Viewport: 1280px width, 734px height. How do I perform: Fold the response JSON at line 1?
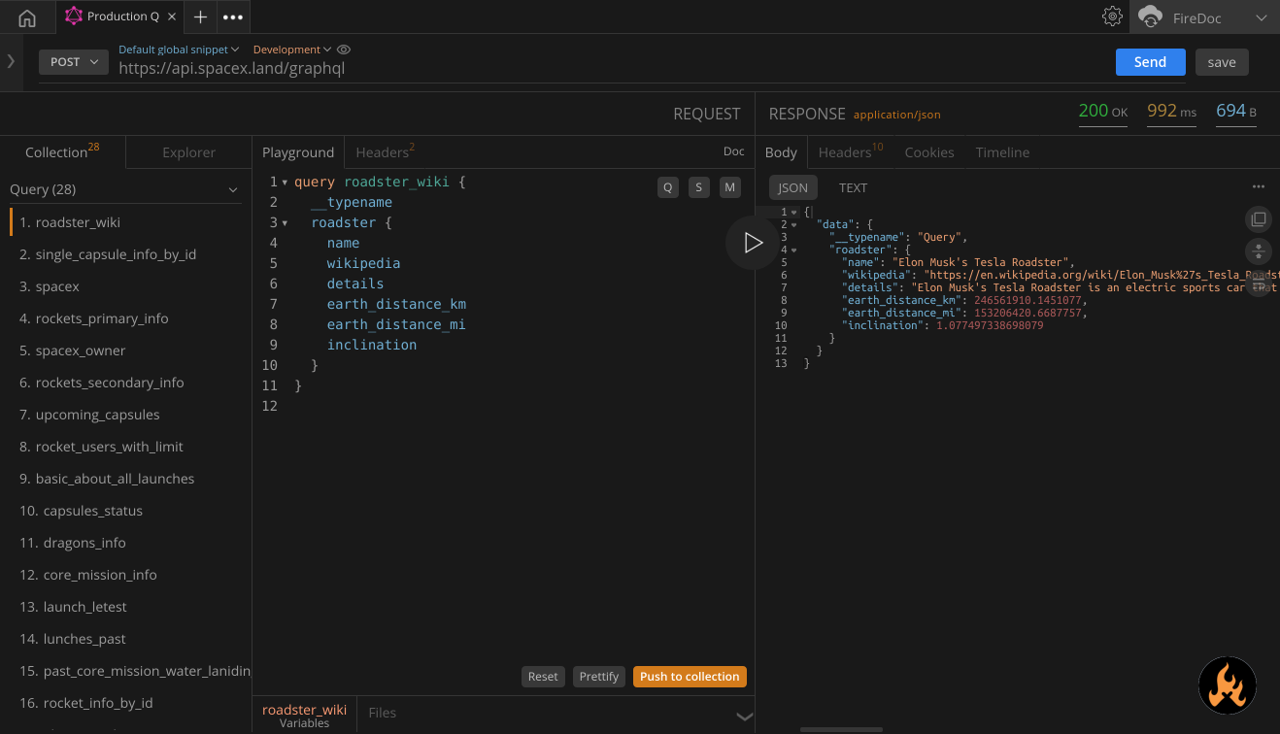tap(793, 213)
